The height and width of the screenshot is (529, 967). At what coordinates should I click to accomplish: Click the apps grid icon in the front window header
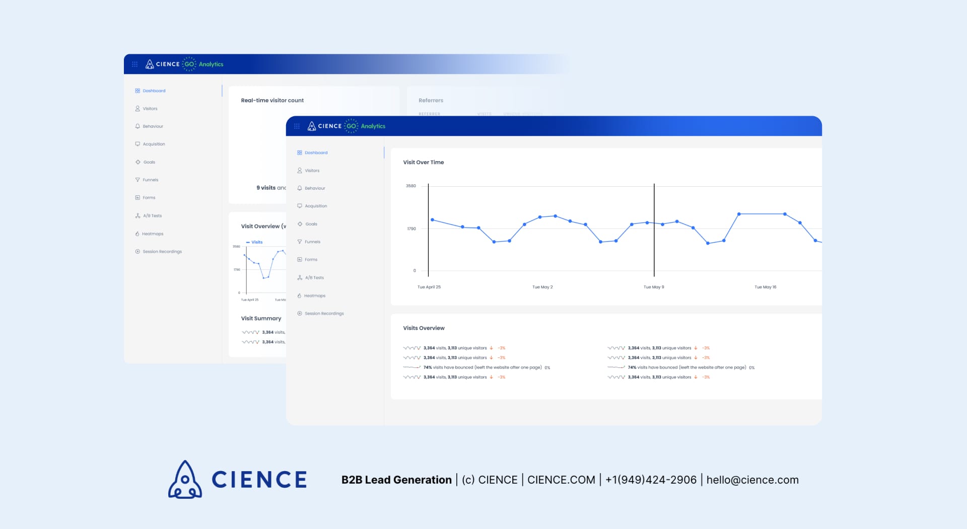[x=297, y=126]
